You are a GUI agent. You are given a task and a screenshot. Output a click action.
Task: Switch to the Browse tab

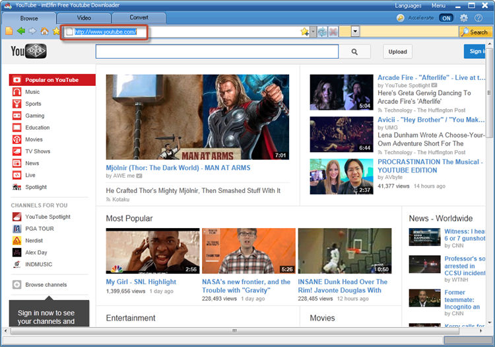pos(29,19)
